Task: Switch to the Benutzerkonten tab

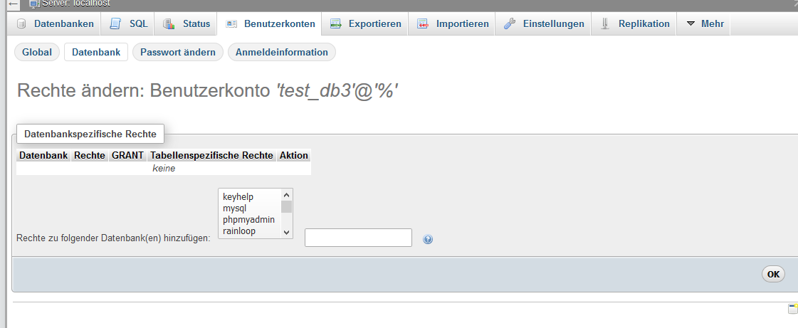Action: [271, 24]
